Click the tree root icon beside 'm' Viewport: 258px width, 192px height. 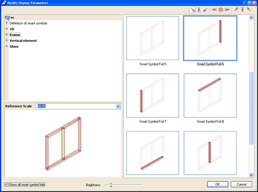coord(7,18)
